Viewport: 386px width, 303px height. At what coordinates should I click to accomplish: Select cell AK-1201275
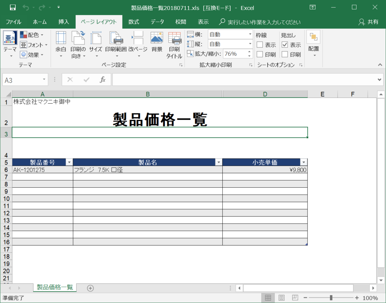(43, 170)
